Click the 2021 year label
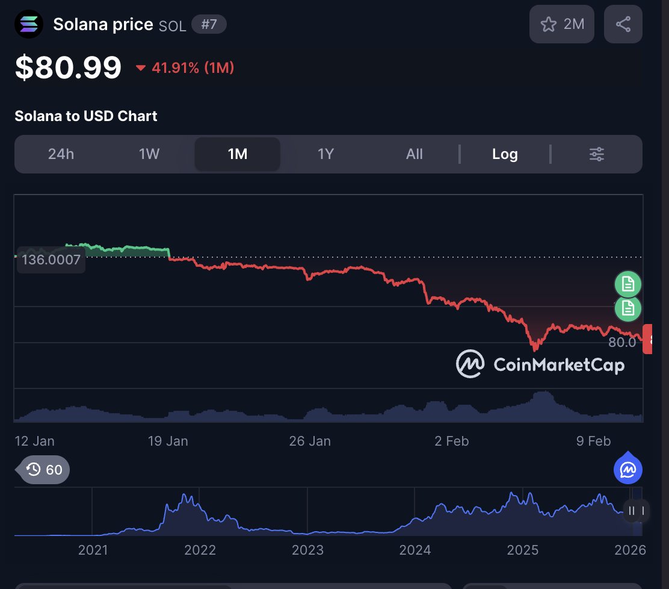The width and height of the screenshot is (669, 589). click(93, 550)
